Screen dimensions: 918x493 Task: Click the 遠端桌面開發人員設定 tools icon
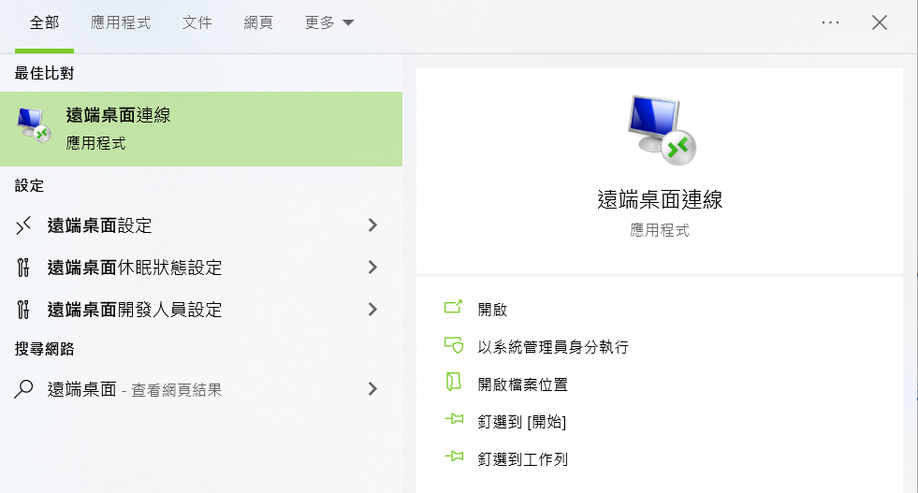tap(23, 310)
